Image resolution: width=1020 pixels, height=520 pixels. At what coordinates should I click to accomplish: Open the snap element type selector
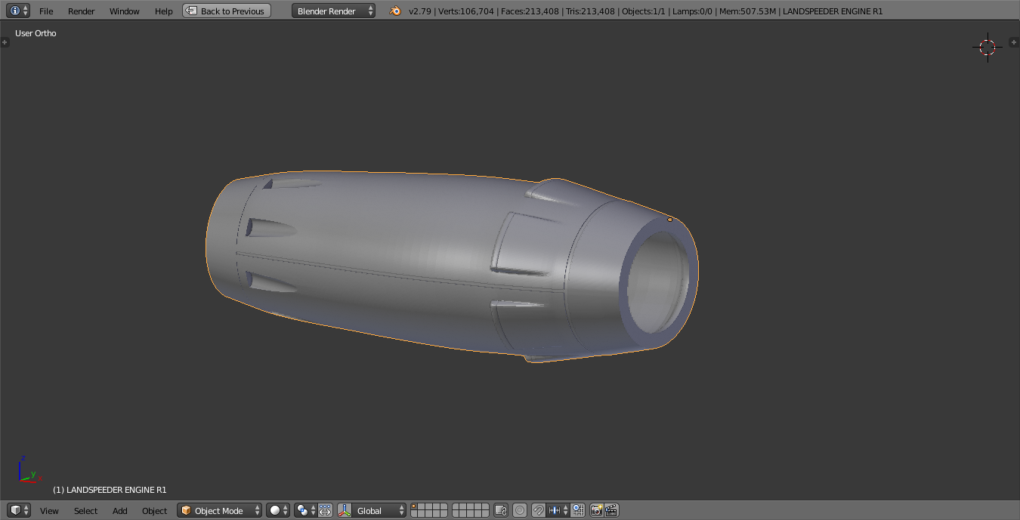pos(558,511)
